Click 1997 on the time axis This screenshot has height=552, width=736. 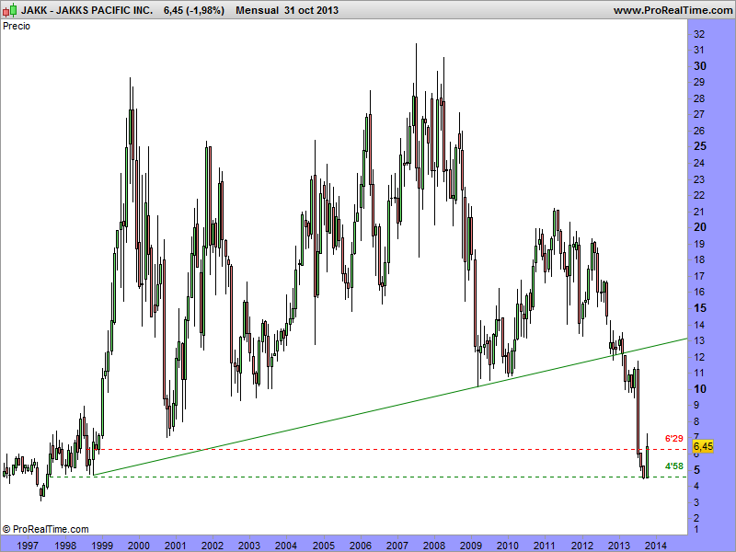tap(28, 546)
